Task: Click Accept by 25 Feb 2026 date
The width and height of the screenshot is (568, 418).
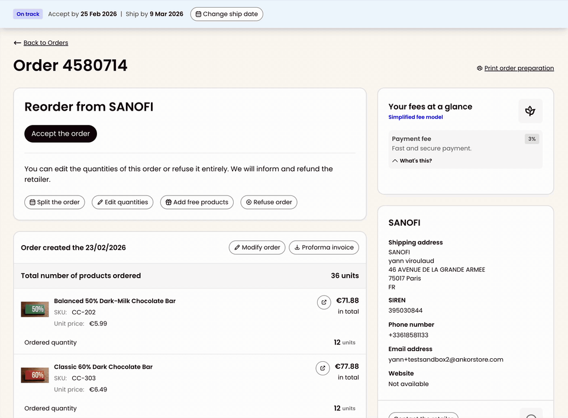Action: point(99,14)
